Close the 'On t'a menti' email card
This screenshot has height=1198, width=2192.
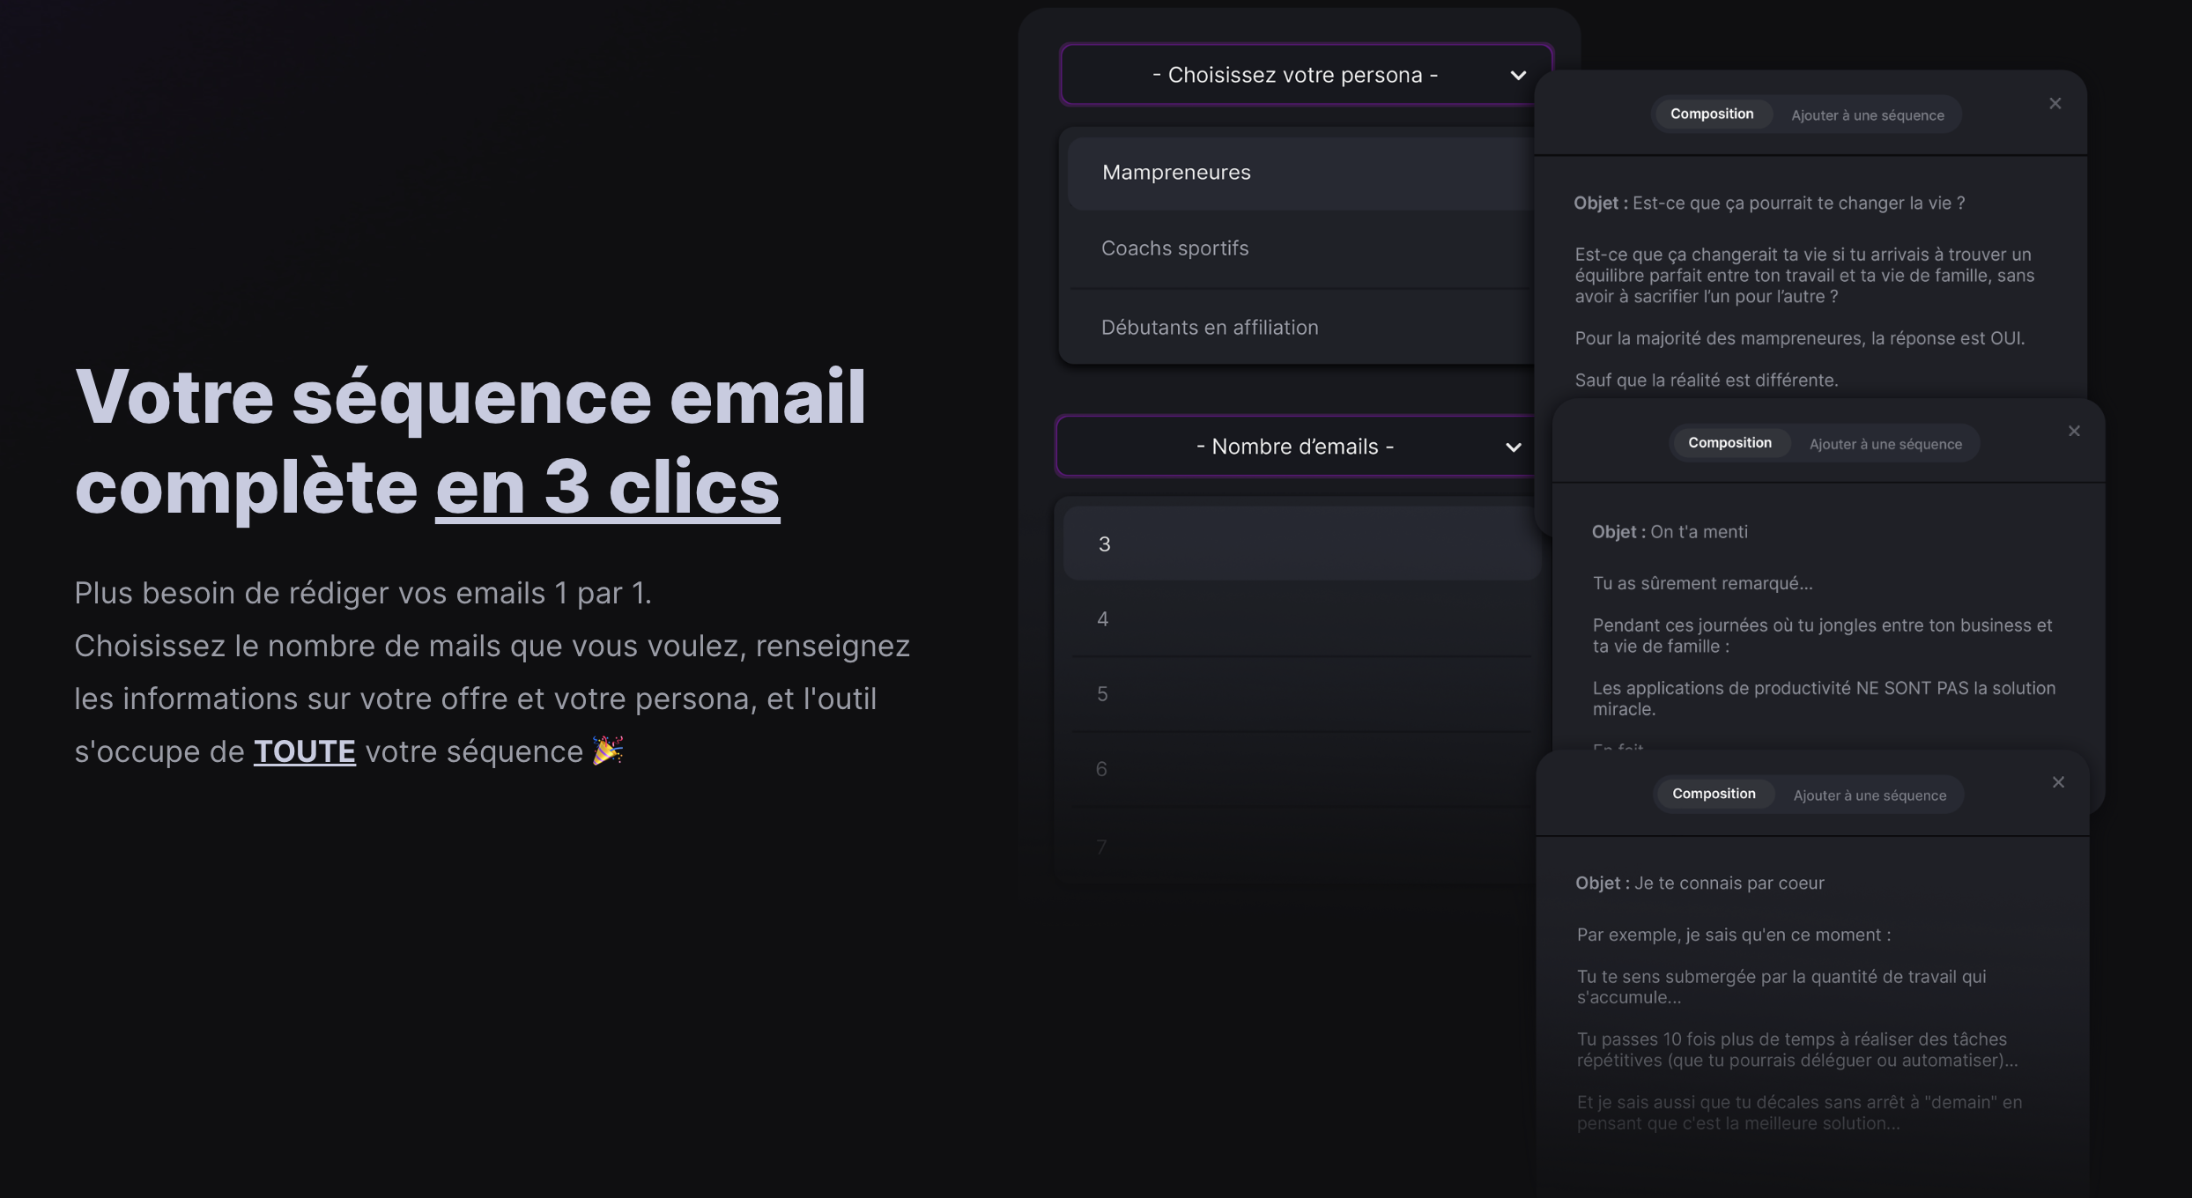pos(2074,432)
